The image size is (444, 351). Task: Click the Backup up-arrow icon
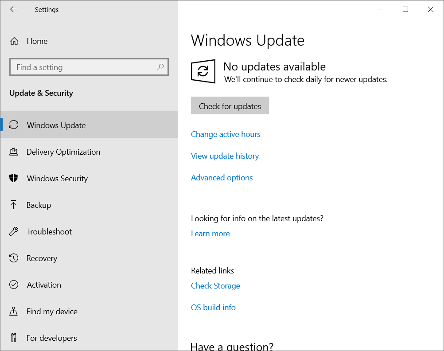[13, 205]
